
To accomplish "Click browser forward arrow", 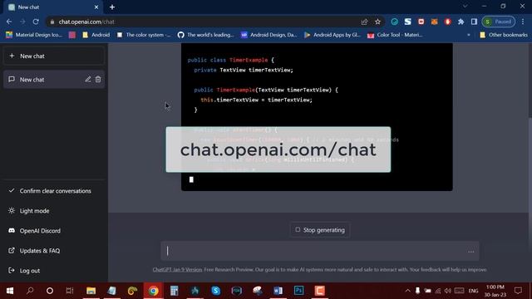I will 22,22.
